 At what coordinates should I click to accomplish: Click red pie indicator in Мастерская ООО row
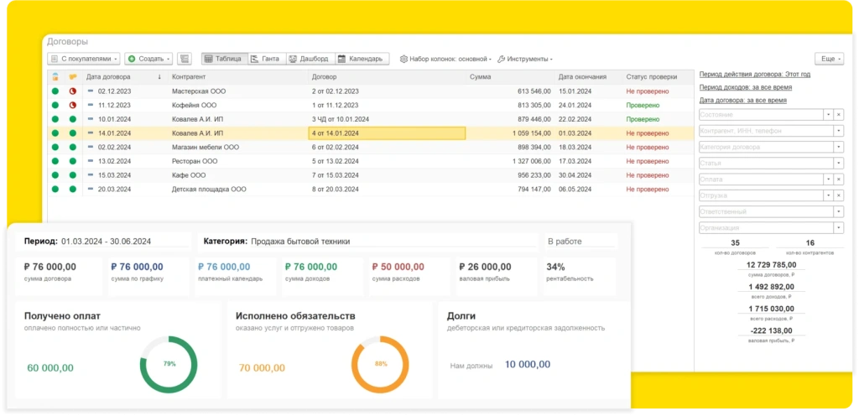pos(72,91)
